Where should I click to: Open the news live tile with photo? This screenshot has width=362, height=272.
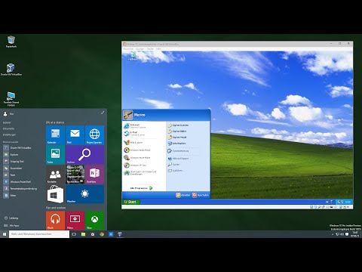[75, 175]
